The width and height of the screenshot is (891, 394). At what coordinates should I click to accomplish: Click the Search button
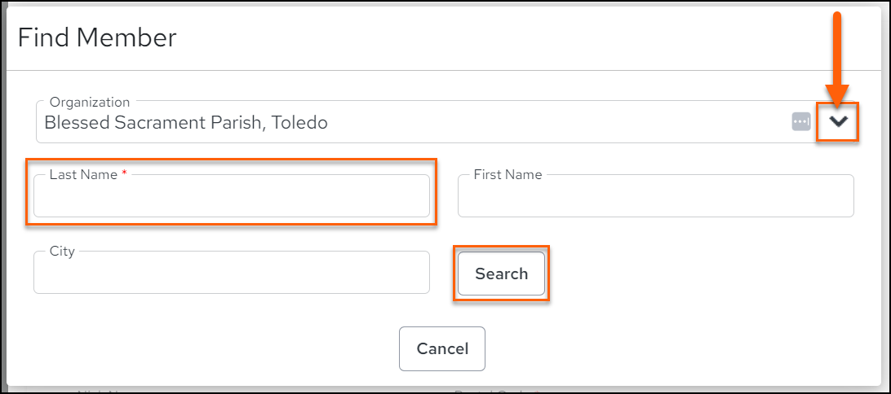pyautogui.click(x=501, y=274)
